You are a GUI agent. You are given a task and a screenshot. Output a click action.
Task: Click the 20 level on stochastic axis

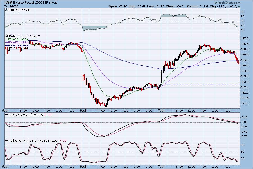click(x=242, y=159)
